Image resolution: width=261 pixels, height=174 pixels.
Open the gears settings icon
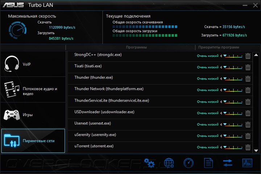coord(149,163)
